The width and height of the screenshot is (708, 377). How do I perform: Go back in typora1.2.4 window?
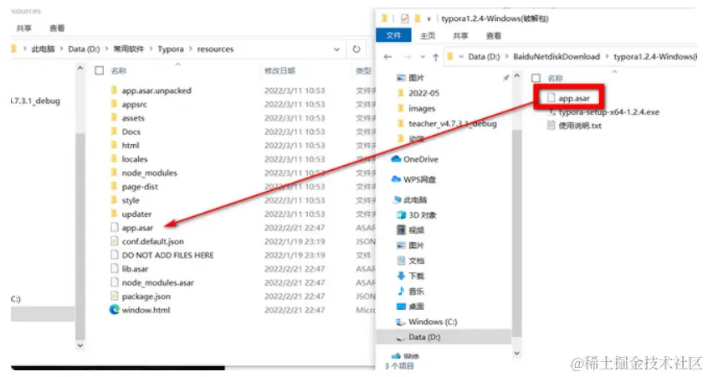pyautogui.click(x=387, y=57)
